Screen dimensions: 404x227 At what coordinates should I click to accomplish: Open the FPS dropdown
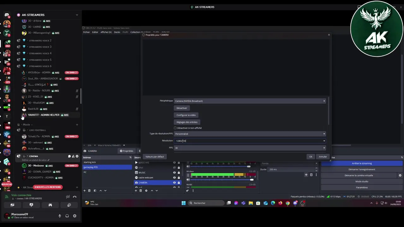pyautogui.click(x=250, y=148)
